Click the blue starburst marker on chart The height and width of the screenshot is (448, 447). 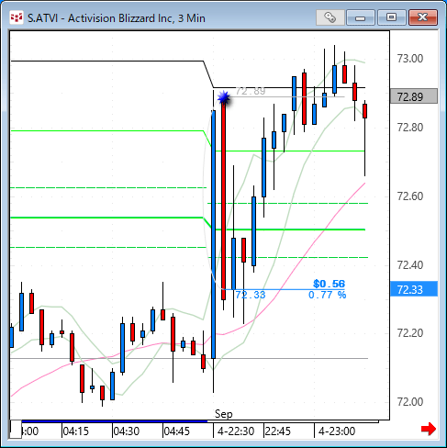[x=224, y=98]
